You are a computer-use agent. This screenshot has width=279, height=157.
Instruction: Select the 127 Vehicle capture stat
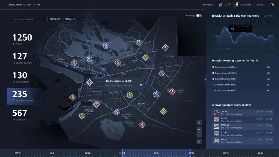pos(22,58)
